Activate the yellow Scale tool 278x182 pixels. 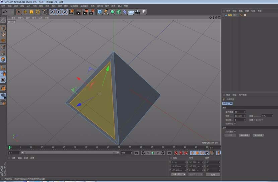pos(31,12)
